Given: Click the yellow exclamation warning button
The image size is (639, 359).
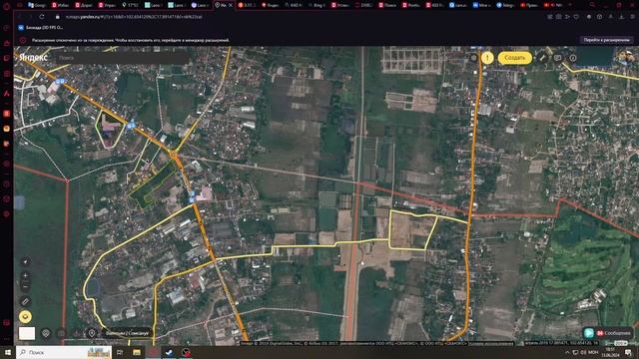Looking at the screenshot, I should pos(487,58).
